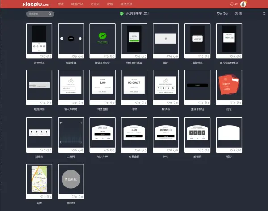Like the 弧形 card with heart icon

coord(232,150)
